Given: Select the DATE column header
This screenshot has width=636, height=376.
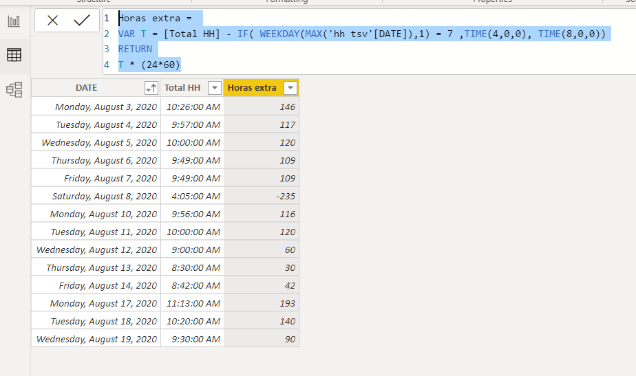Looking at the screenshot, I should pyautogui.click(x=96, y=88).
